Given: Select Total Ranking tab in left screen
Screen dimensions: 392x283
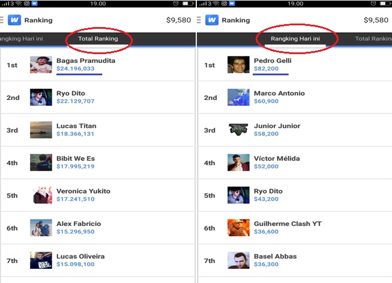Looking at the screenshot, I should [98, 39].
